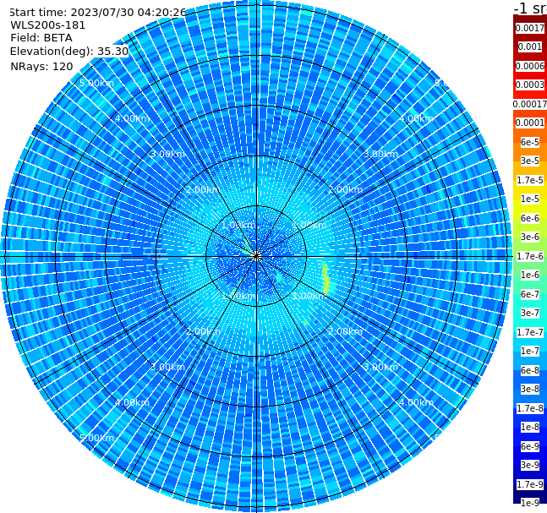Click the 1e-7 colorbar tick
This screenshot has height=513, width=547.
[x=530, y=351]
